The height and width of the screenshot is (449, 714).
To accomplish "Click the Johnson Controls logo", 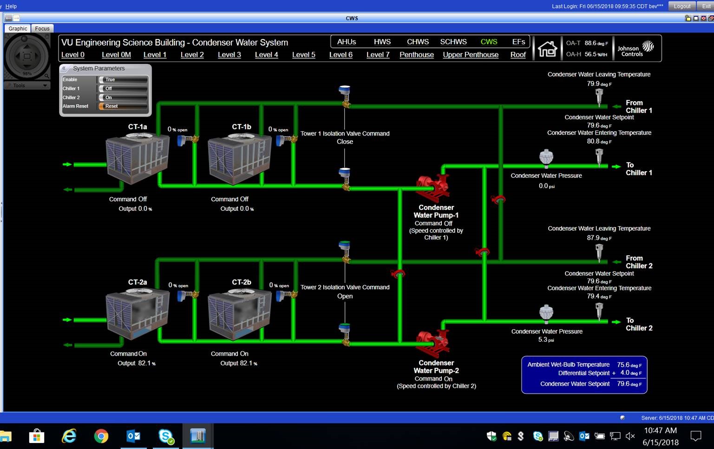I will [636, 48].
